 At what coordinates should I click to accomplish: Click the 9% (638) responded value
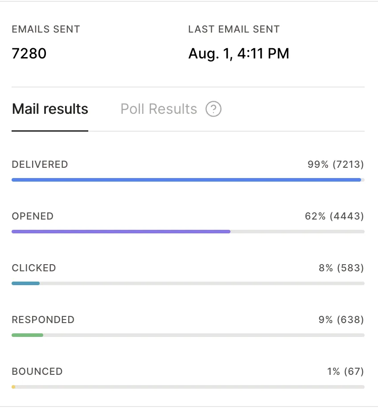(x=341, y=320)
